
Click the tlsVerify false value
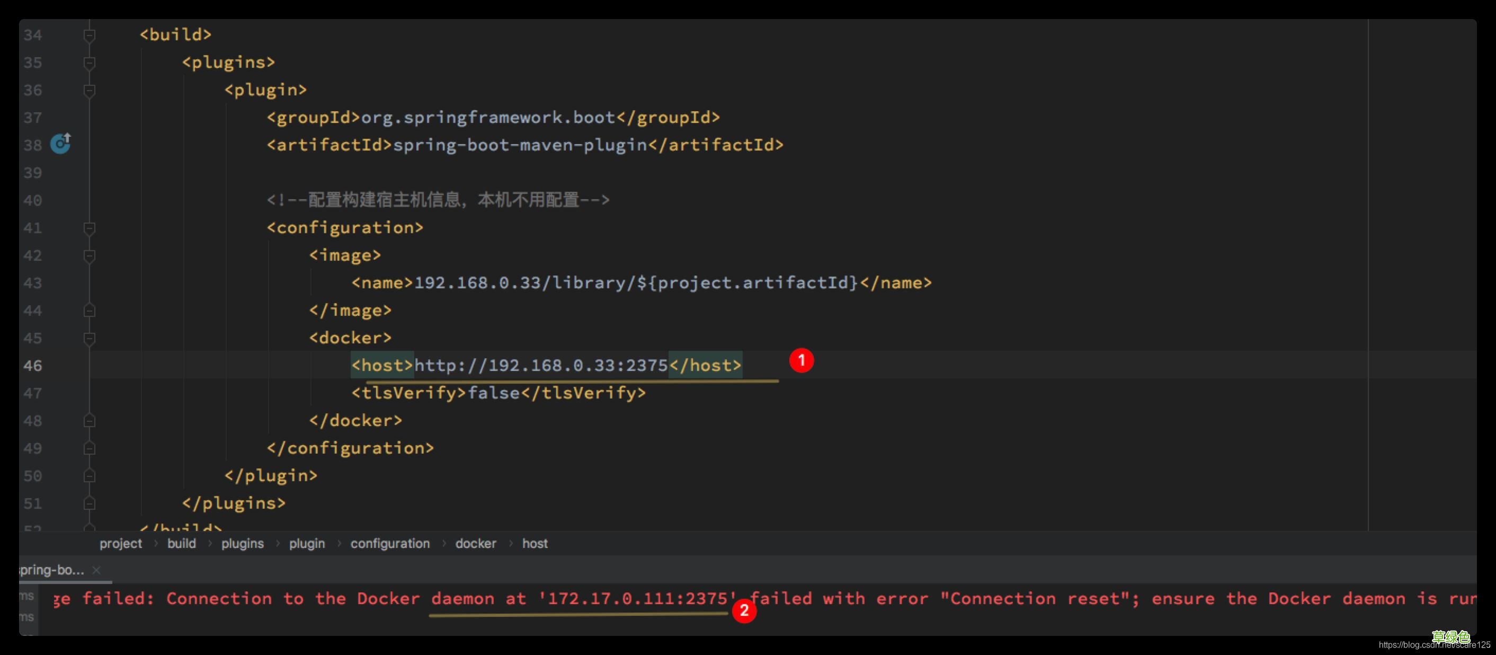pyautogui.click(x=494, y=393)
